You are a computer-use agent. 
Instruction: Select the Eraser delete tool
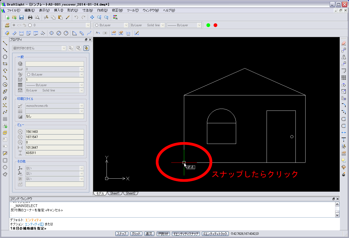[x=344, y=43]
